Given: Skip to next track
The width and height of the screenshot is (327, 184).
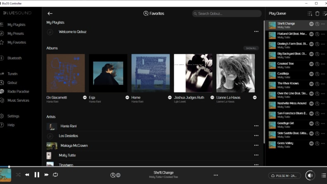Looking at the screenshot, I should 46,175.
